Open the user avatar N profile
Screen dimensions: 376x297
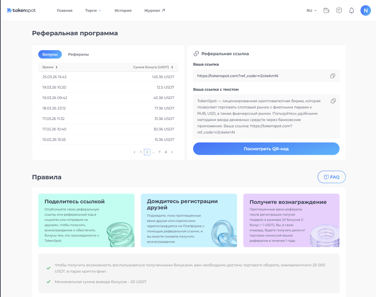(x=365, y=10)
